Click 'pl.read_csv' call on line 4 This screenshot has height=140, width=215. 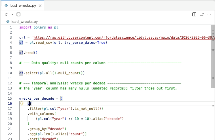41,43
